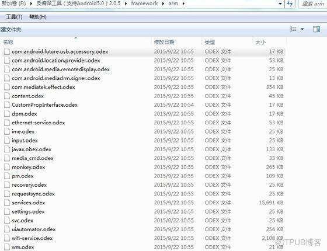Select file name com.android.location.provider.odex
327x251 pixels.
(56, 61)
